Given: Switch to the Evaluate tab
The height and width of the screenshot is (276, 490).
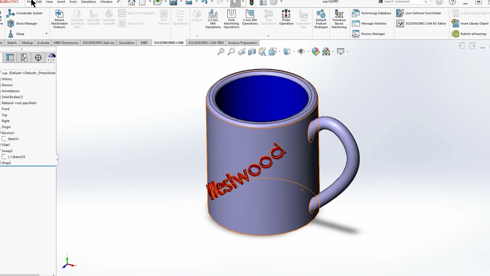Looking at the screenshot, I should 43,43.
